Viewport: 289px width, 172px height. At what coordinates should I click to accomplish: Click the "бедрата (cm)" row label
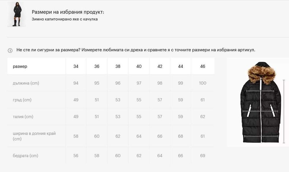[25, 156]
